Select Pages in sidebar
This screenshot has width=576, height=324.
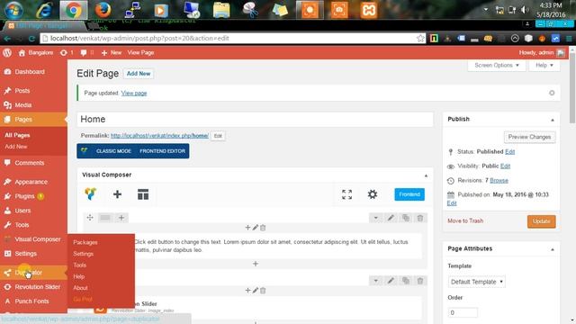pos(23,120)
